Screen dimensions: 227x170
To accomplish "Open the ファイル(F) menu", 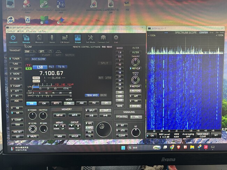I will [x=11, y=31].
